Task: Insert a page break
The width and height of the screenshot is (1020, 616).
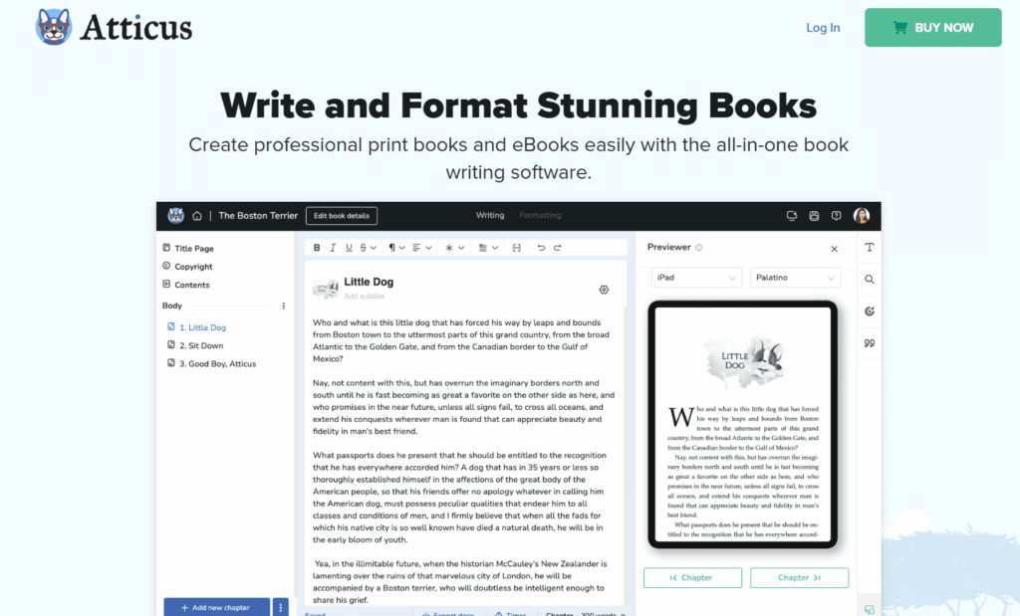Action: click(x=517, y=247)
